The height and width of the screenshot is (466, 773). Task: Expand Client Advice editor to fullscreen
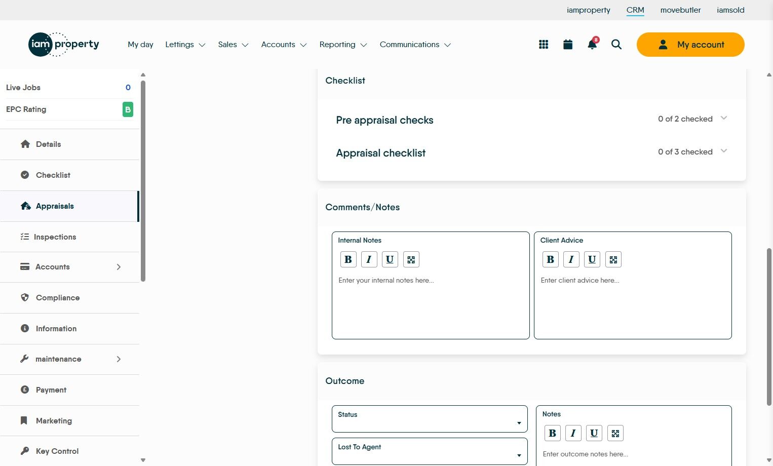[x=613, y=259]
